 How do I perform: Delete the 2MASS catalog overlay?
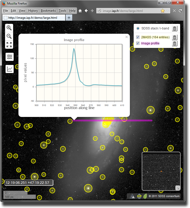175,37
